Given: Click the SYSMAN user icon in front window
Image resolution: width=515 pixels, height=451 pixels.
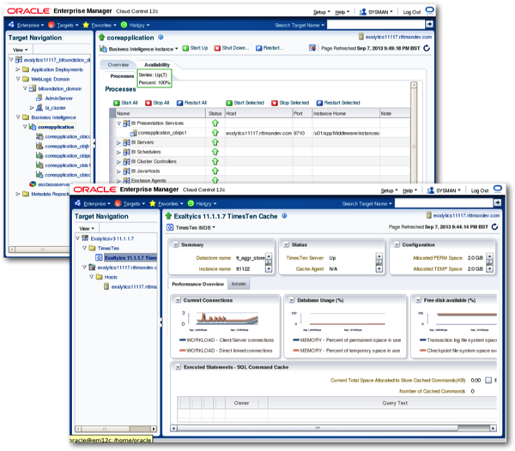Looking at the screenshot, I should pos(430,190).
